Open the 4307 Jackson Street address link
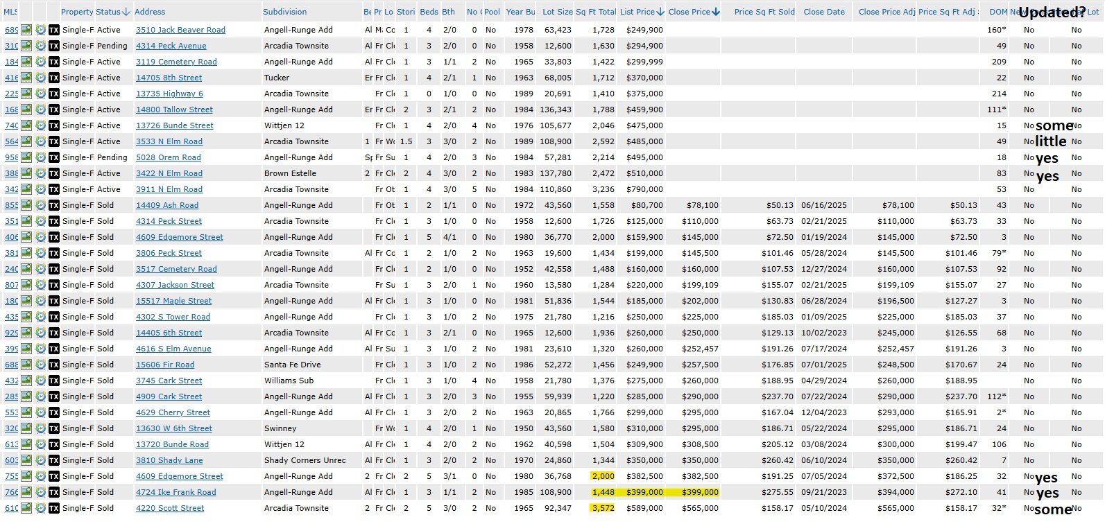Screen dimensions: 1105x524 (175, 285)
